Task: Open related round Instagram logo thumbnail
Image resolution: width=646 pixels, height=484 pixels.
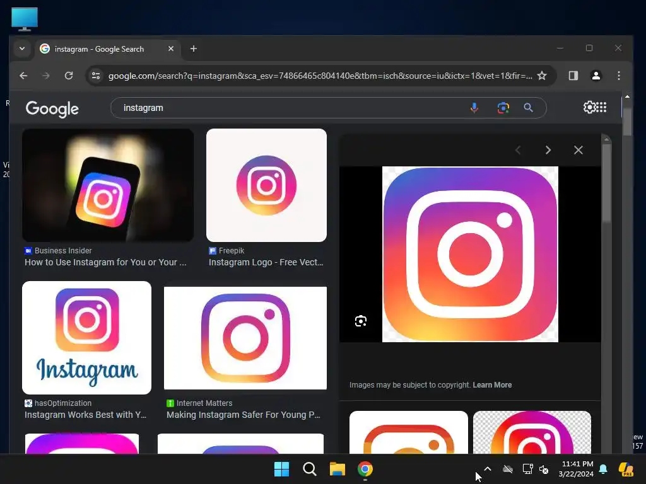Action: pyautogui.click(x=532, y=432)
